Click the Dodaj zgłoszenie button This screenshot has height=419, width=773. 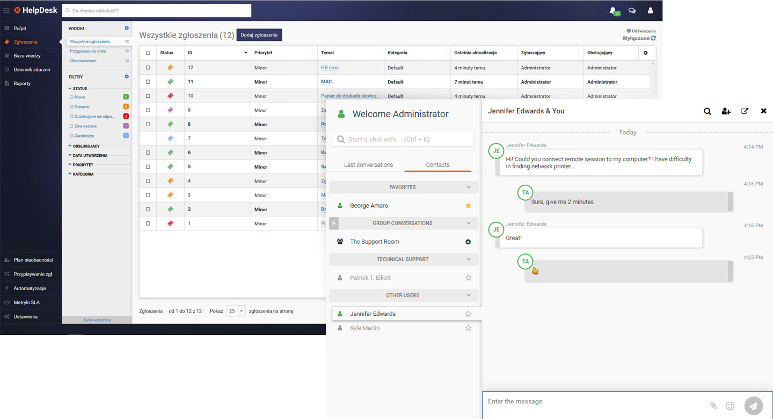[259, 35]
